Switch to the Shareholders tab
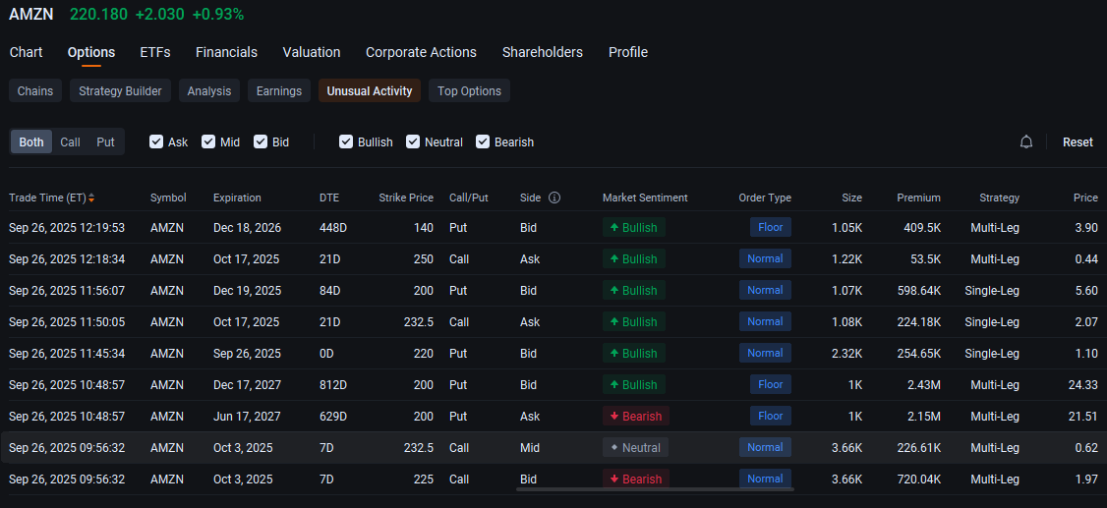The image size is (1107, 508). pyautogui.click(x=543, y=52)
